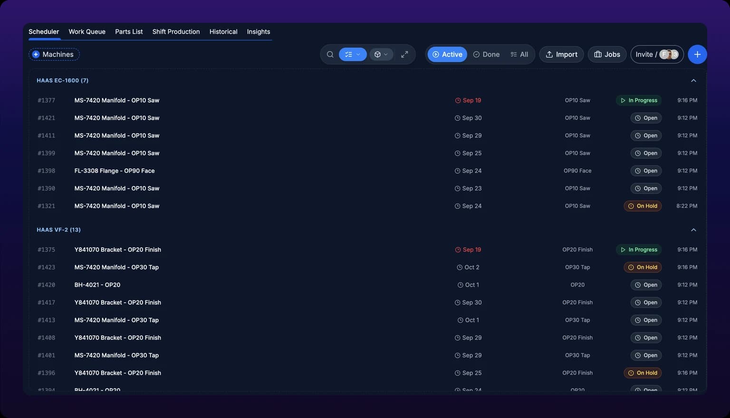The height and width of the screenshot is (418, 730).
Task: Click overdue Sep 19 date on job #1377
Action: pyautogui.click(x=468, y=101)
